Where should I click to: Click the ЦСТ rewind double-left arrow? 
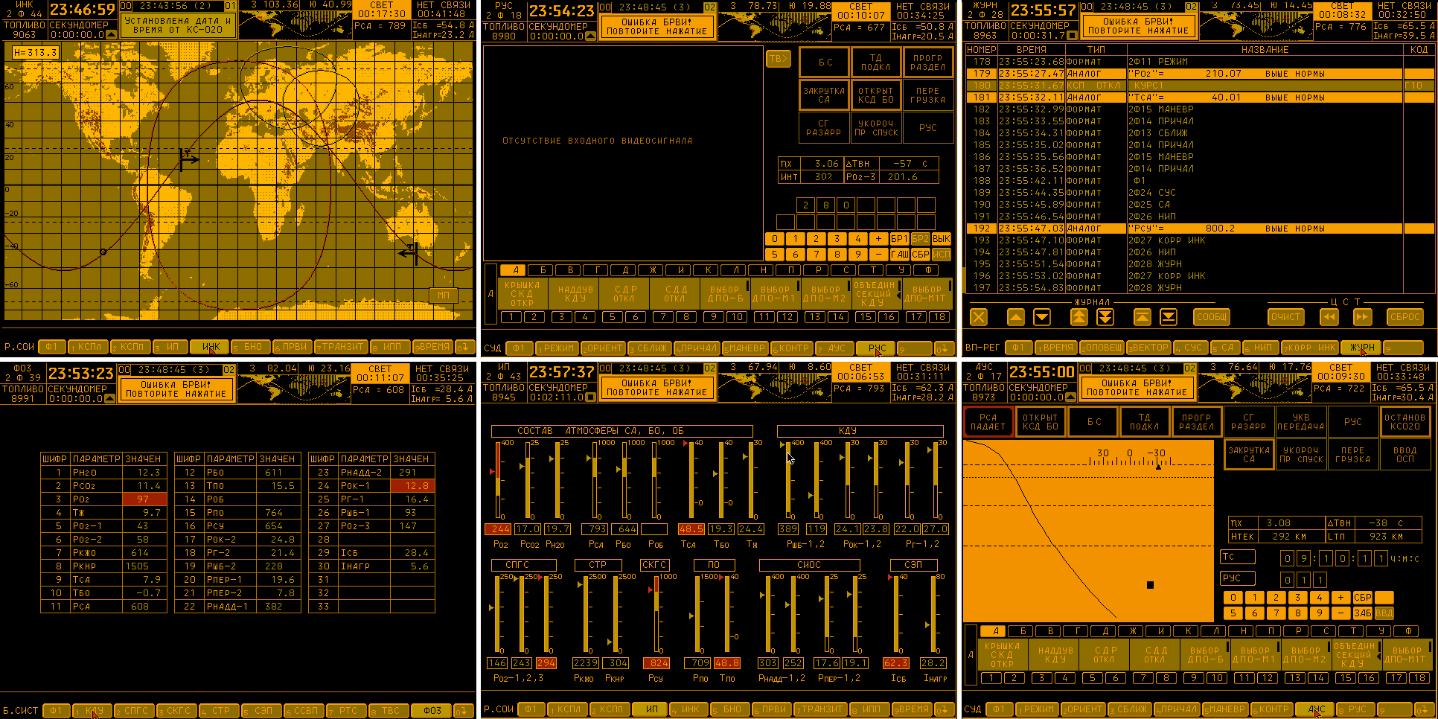click(1329, 317)
